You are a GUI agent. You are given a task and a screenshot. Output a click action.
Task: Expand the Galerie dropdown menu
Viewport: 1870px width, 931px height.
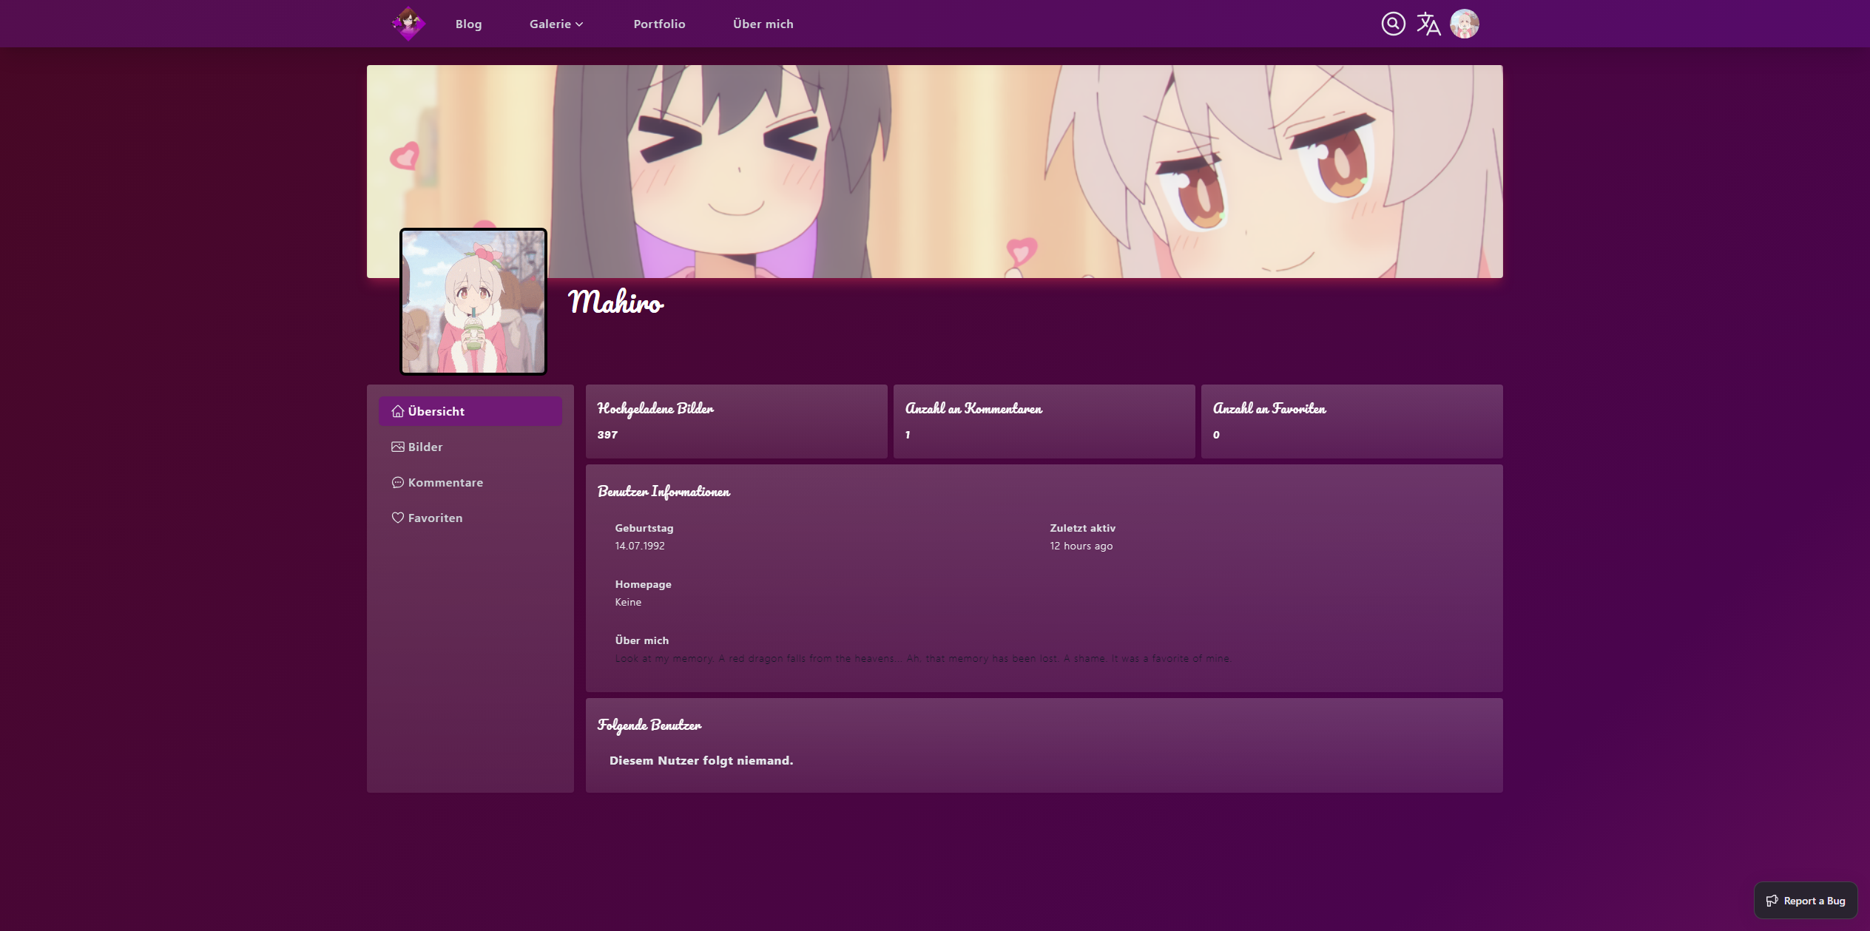550,24
